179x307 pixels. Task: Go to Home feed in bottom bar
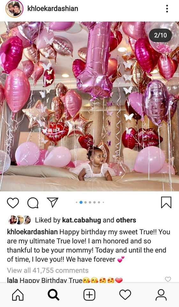coord(18,295)
